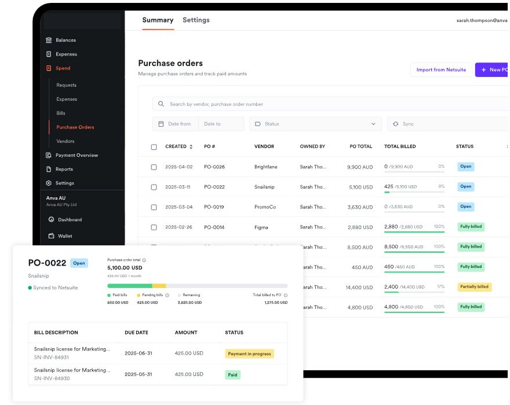The image size is (510, 405).
Task: Click the Payment Overview icon
Action: coord(49,155)
